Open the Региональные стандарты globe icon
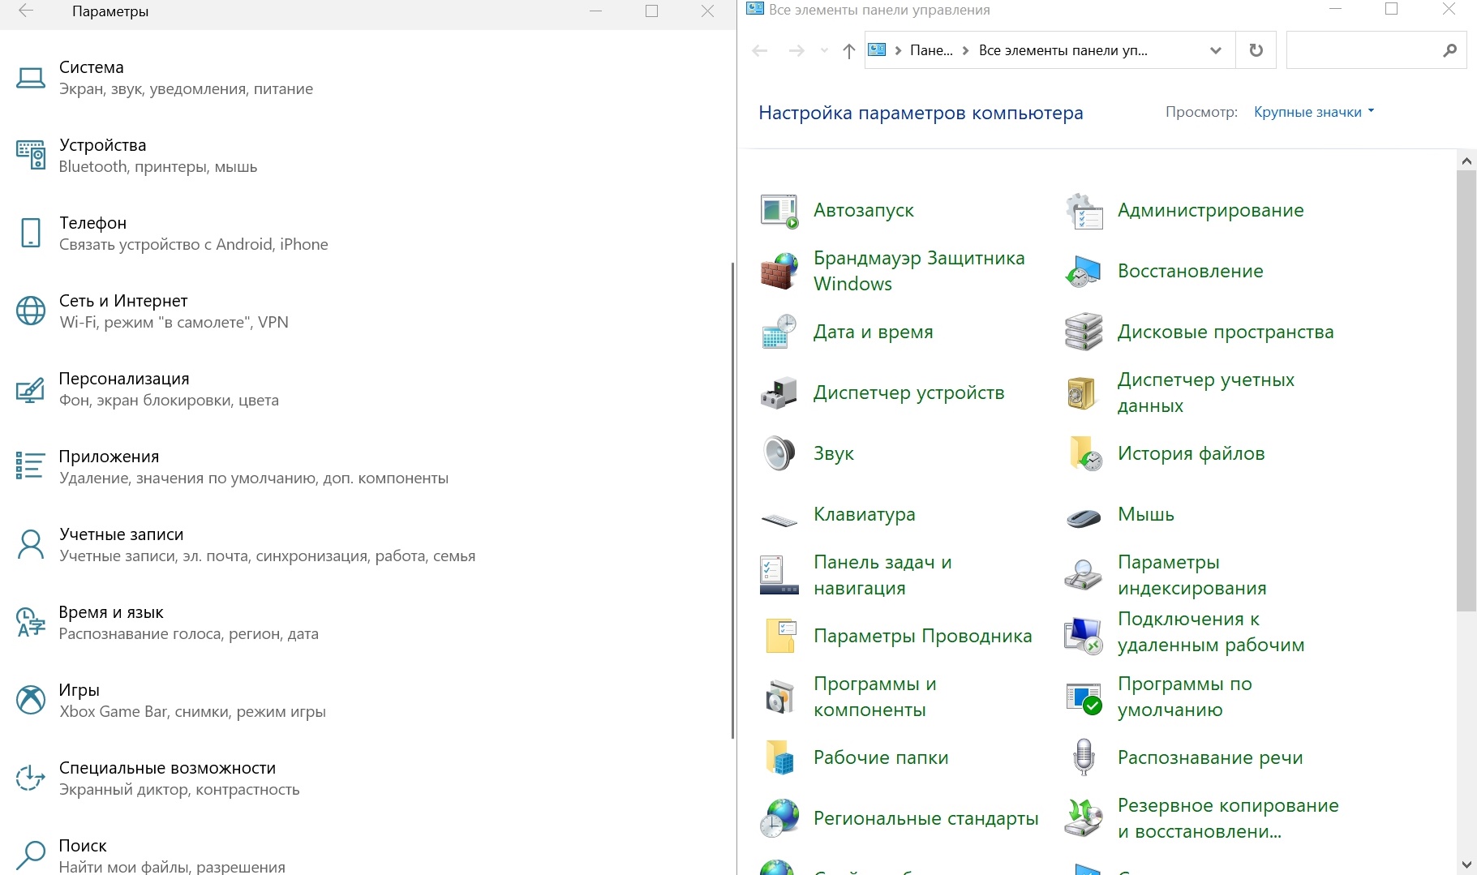Image resolution: width=1477 pixels, height=875 pixels. (779, 819)
